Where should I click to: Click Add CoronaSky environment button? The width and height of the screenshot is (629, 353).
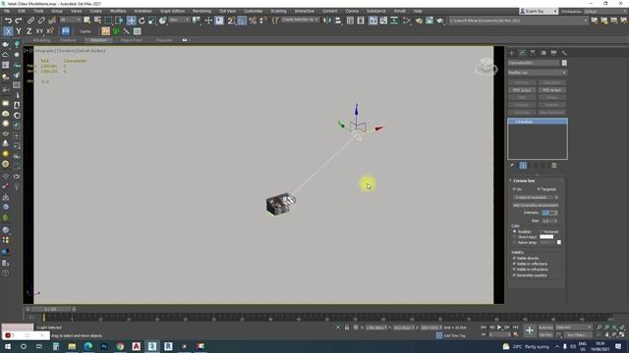(x=535, y=205)
